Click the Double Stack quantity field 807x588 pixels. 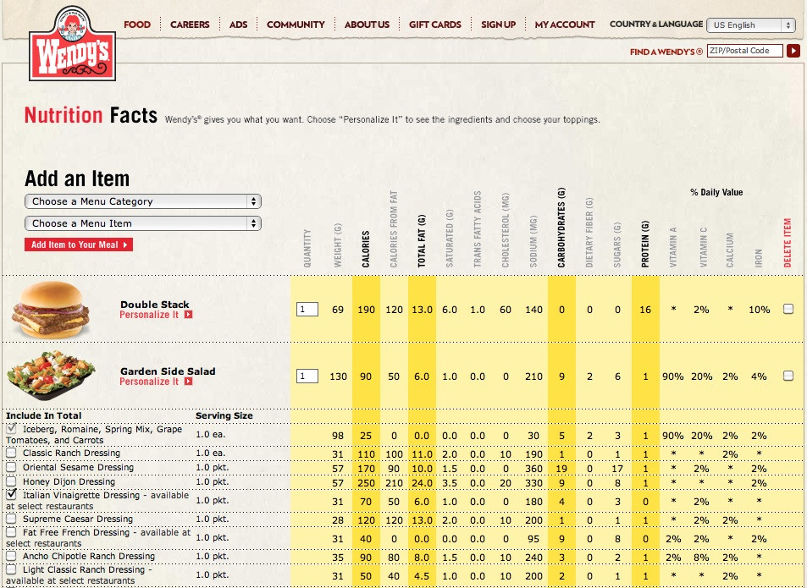(307, 310)
